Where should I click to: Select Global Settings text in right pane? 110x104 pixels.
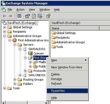click(66, 33)
